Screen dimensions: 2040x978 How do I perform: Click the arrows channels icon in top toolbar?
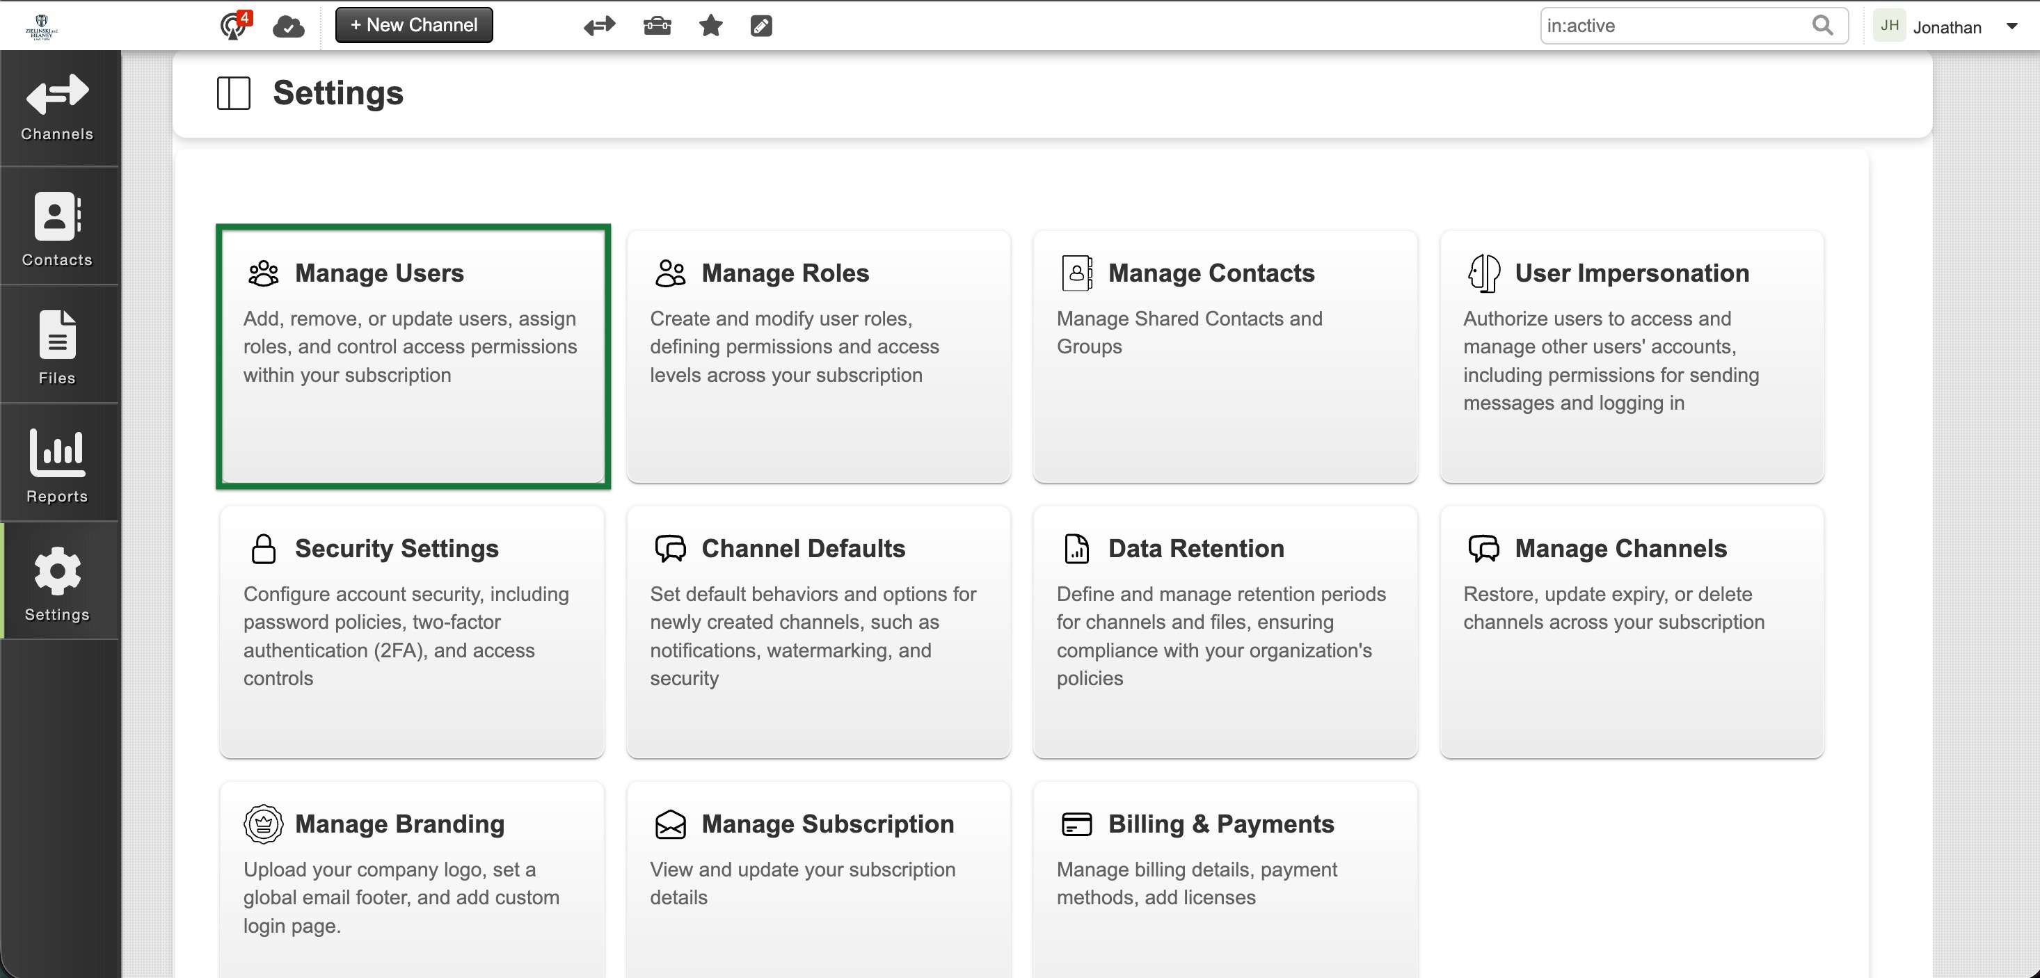click(598, 26)
